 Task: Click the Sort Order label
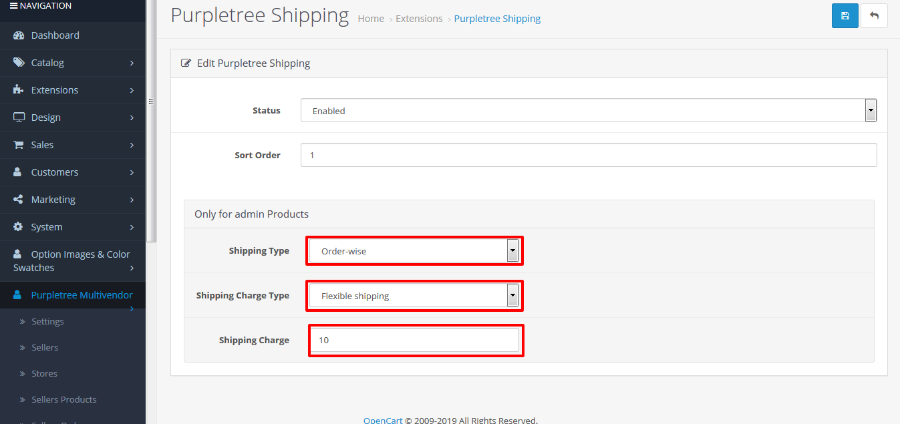pyautogui.click(x=257, y=155)
